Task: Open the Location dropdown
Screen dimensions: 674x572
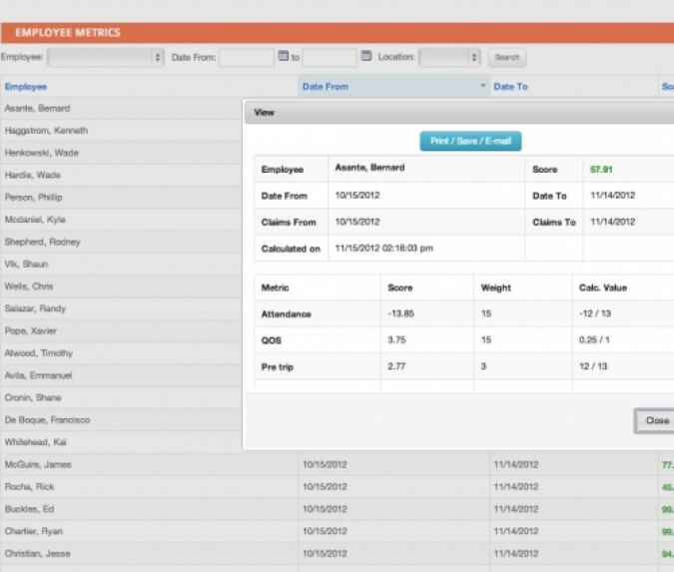Action: [x=449, y=57]
